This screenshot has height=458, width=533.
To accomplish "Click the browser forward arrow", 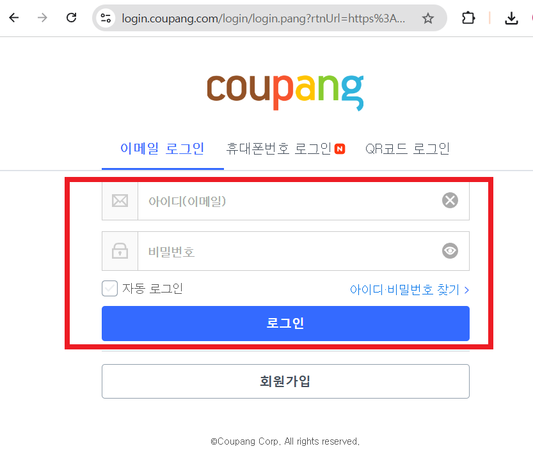I will (42, 18).
